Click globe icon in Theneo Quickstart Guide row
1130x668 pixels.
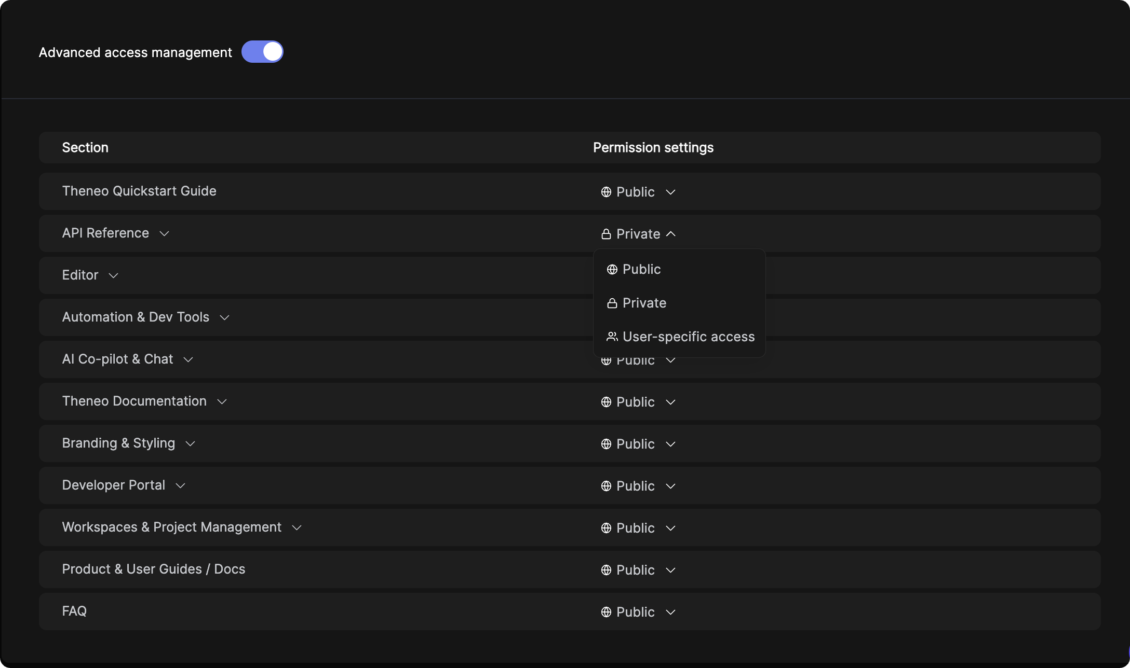point(606,192)
